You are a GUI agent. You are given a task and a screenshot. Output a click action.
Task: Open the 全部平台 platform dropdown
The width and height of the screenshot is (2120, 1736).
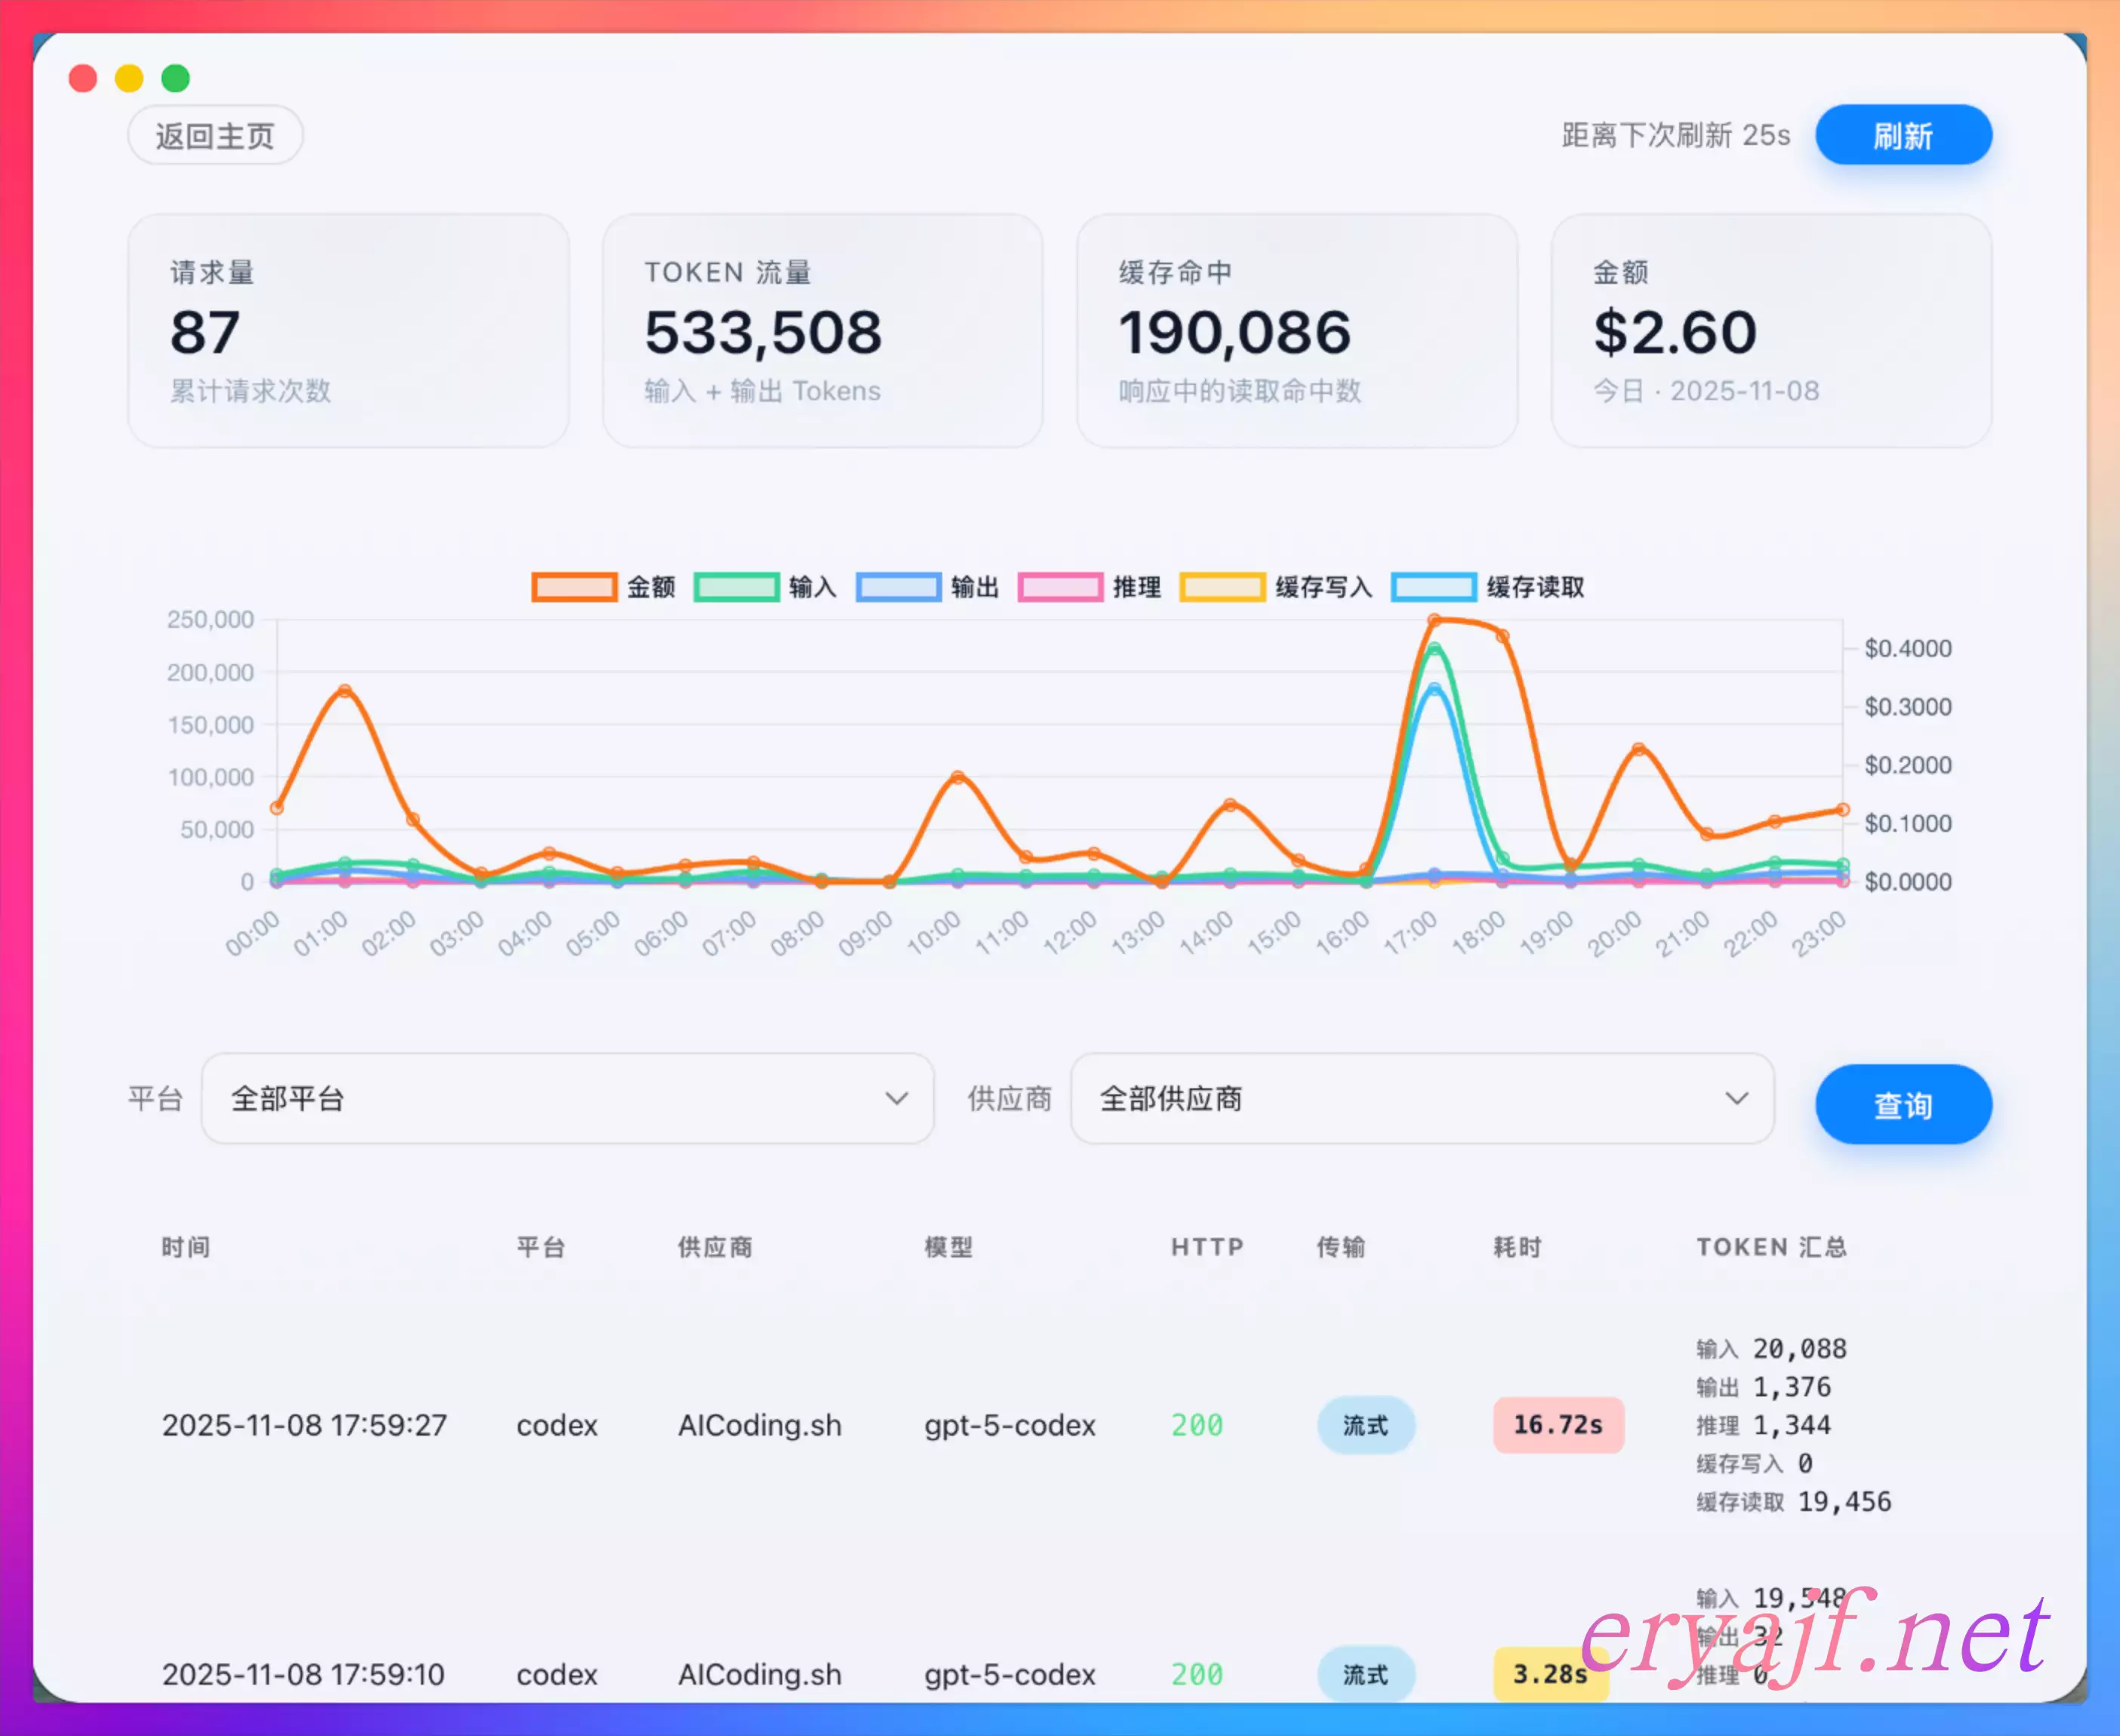coord(567,1098)
